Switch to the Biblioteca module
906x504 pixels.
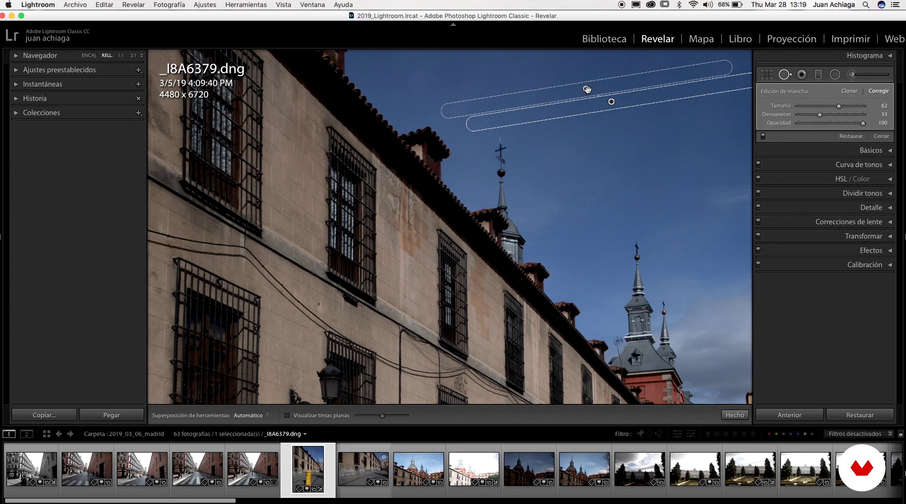604,39
